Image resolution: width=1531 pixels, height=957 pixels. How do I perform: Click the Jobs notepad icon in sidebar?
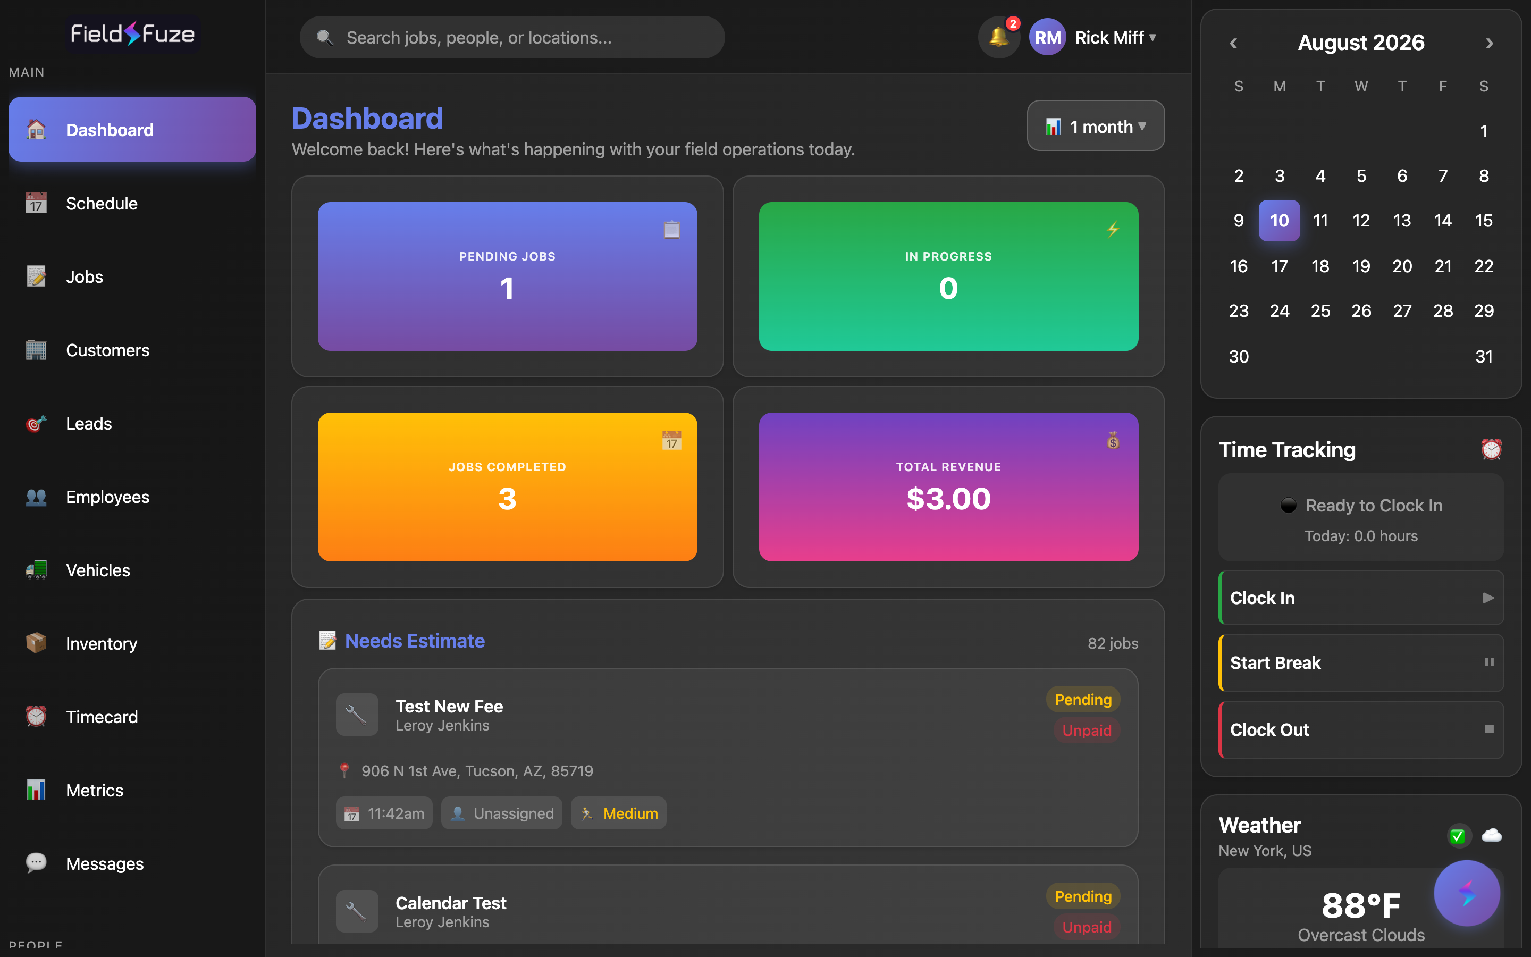click(x=36, y=276)
